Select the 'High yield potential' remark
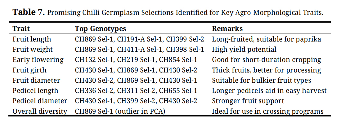This screenshot has height=127, width=341. pyautogui.click(x=244, y=50)
